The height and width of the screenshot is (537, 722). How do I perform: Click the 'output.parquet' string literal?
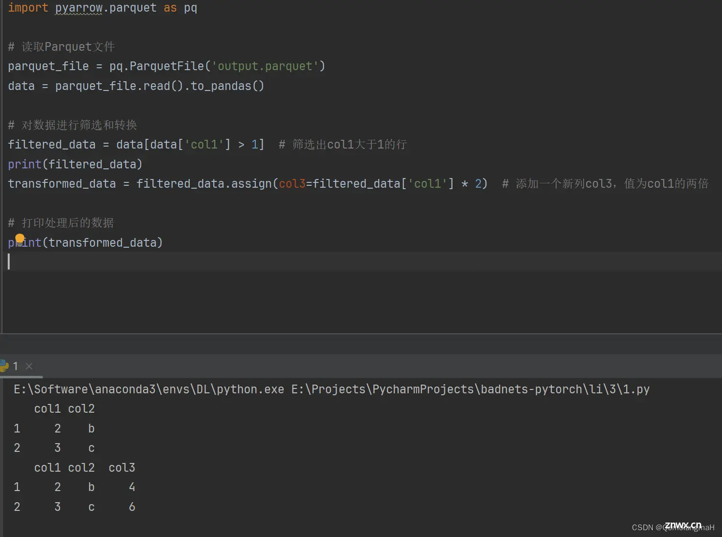tap(265, 66)
